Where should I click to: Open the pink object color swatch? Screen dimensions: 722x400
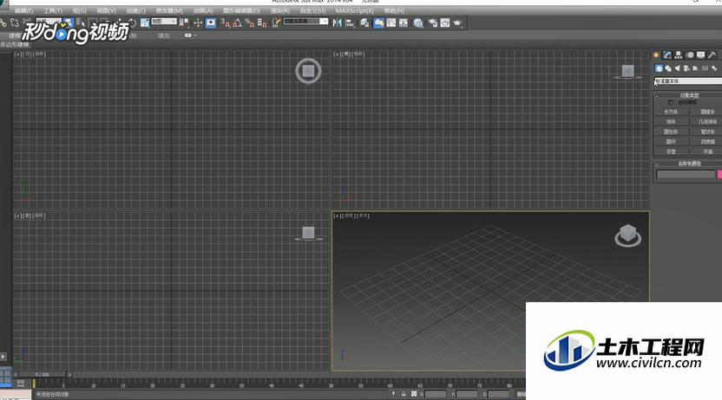pos(719,175)
